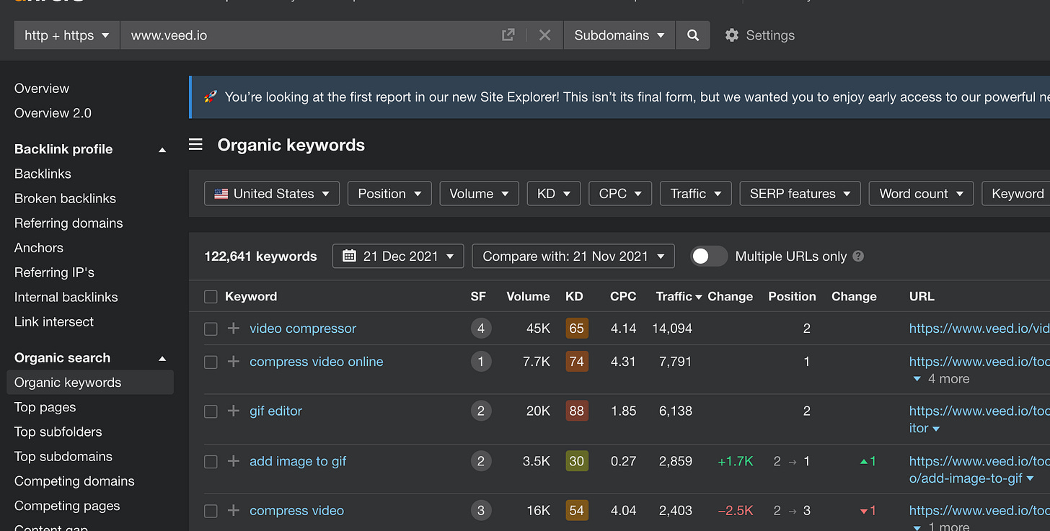1050x531 pixels.
Task: Open Referring IP's report
Action: click(x=54, y=272)
